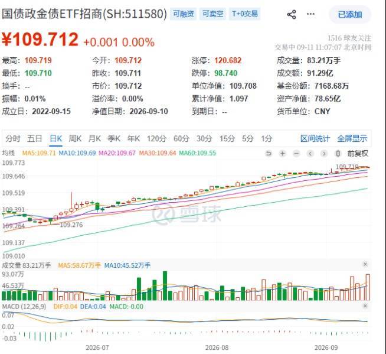Close the volume (成交量) indicator panel

click(365, 264)
